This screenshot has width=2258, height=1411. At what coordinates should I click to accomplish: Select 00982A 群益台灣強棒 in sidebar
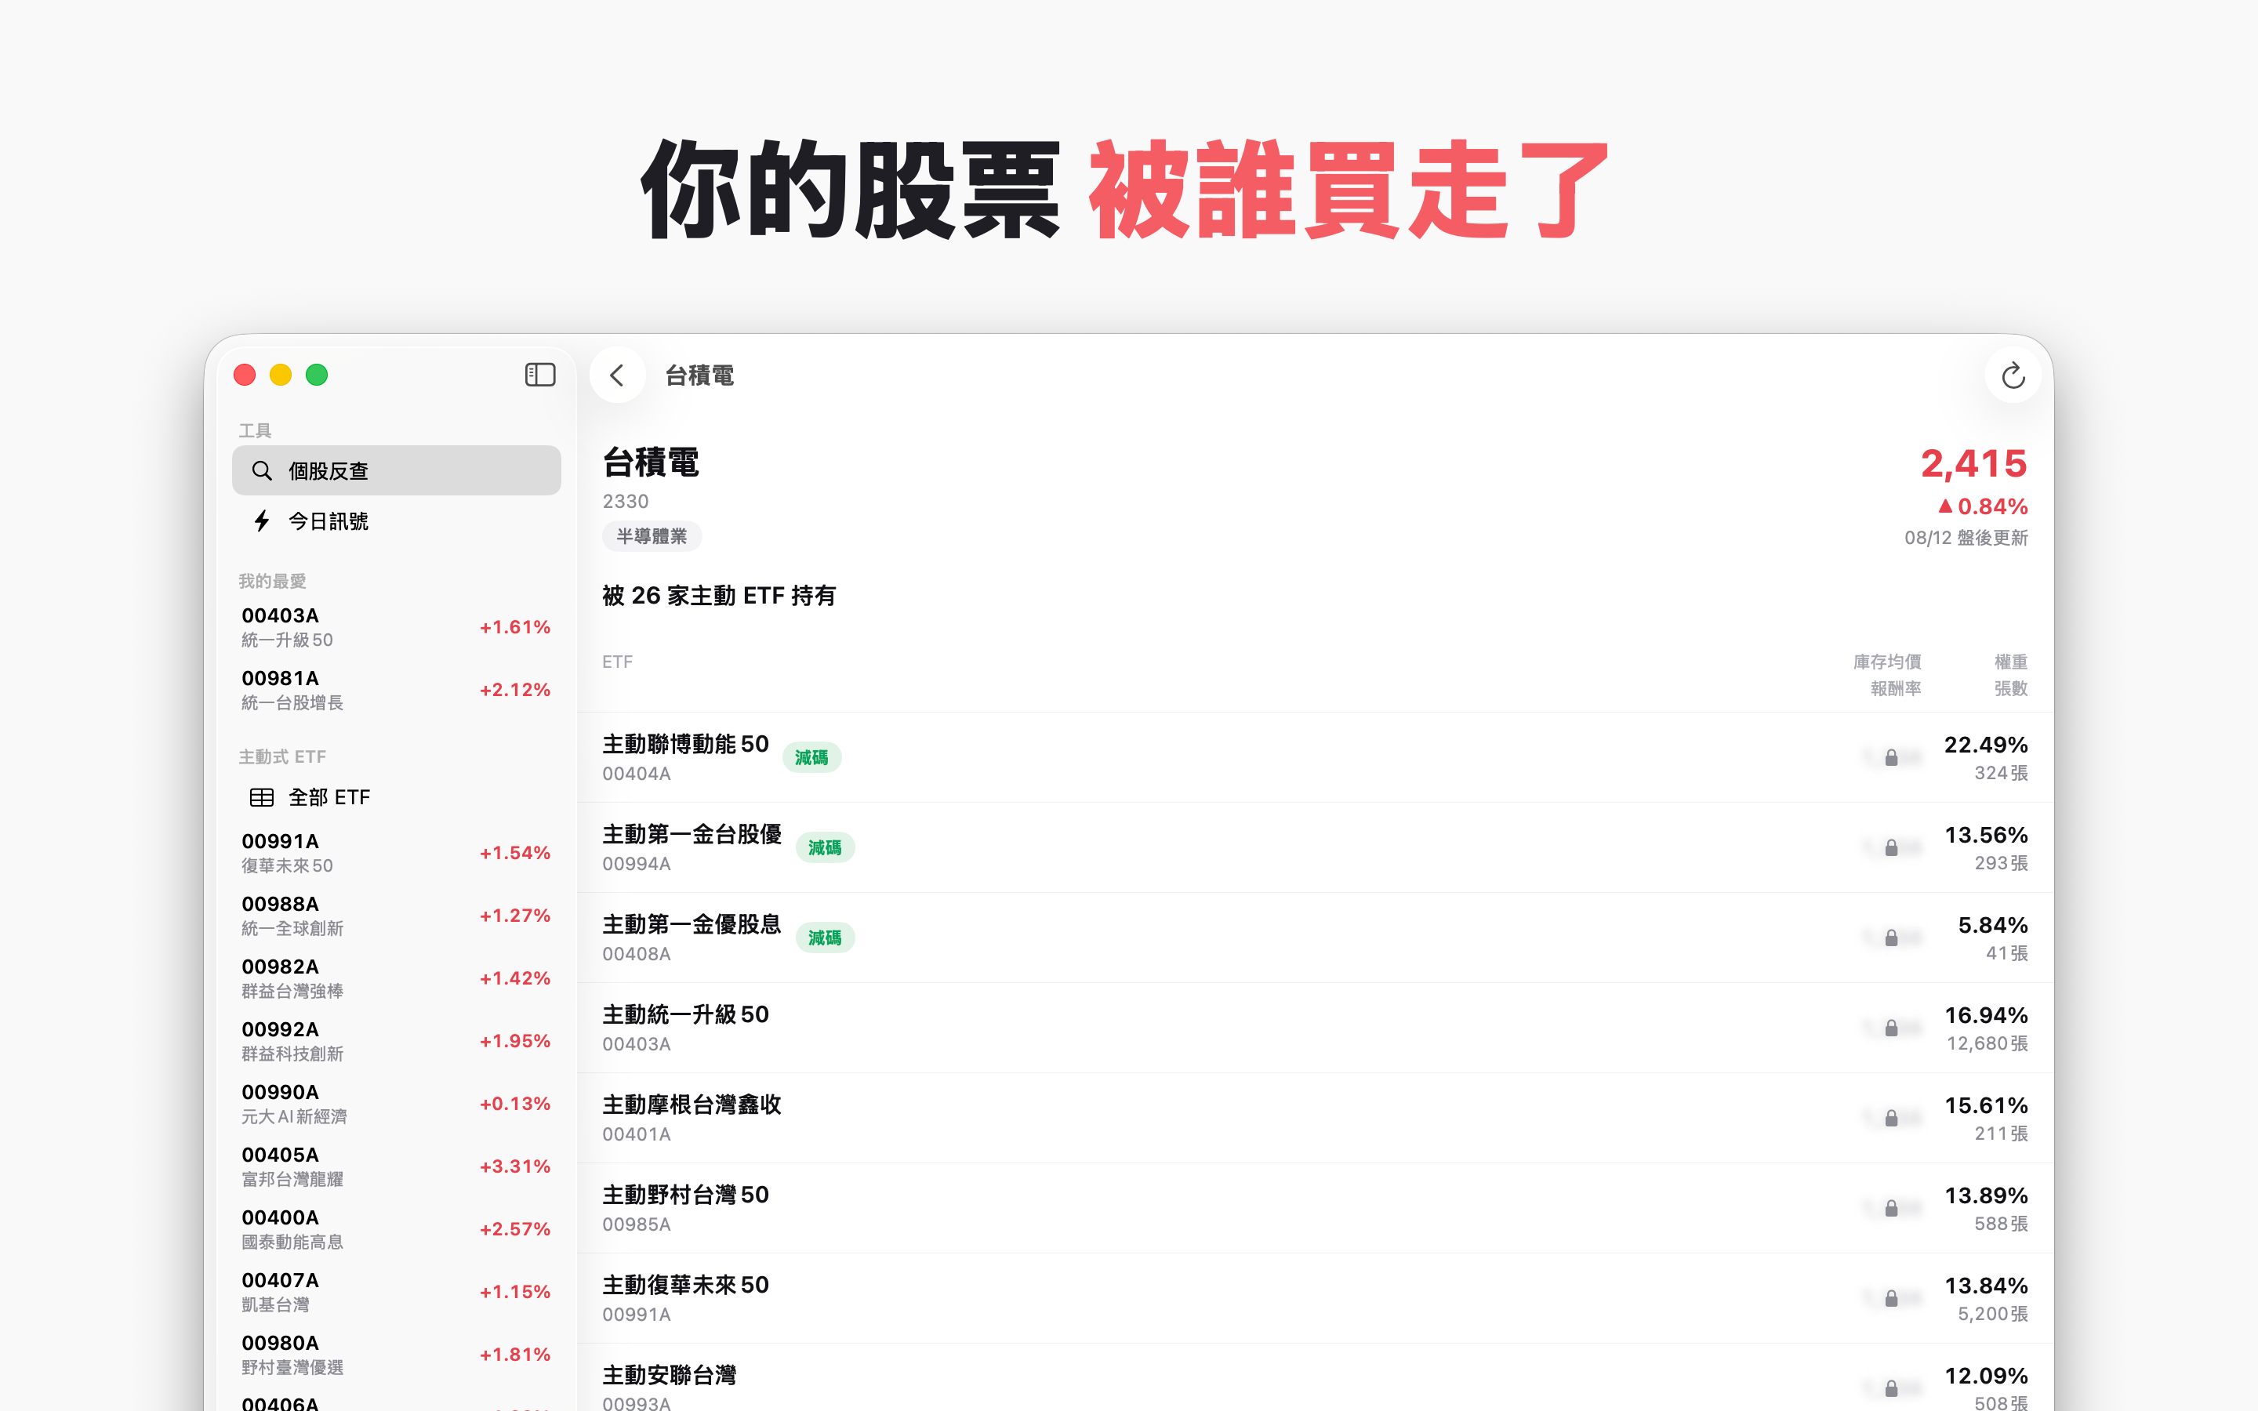397,978
